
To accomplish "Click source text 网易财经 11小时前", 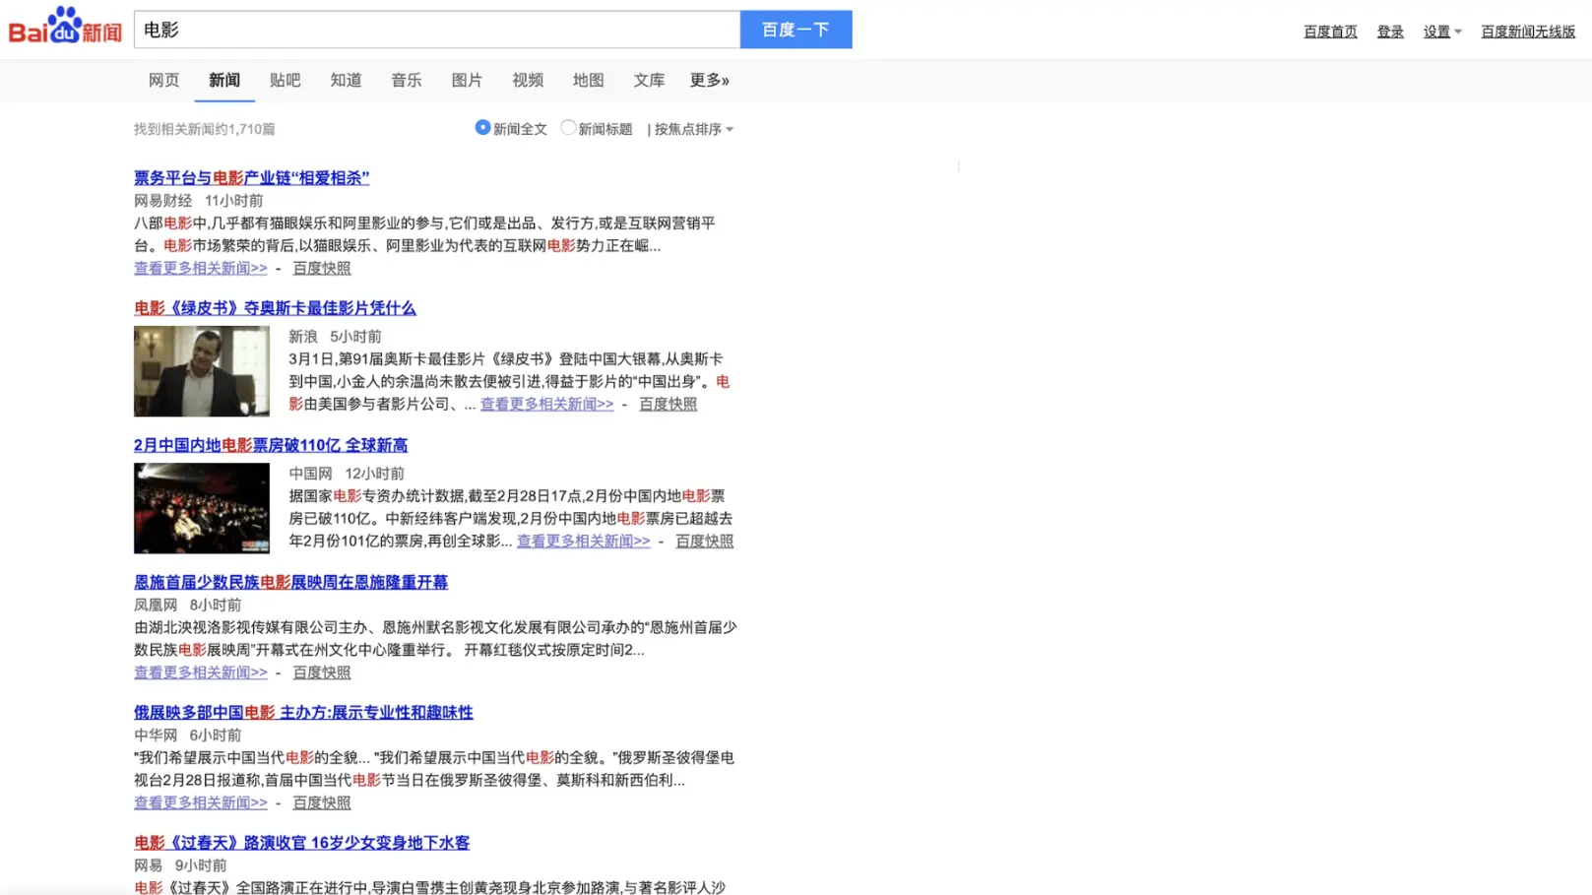I will pyautogui.click(x=199, y=201).
